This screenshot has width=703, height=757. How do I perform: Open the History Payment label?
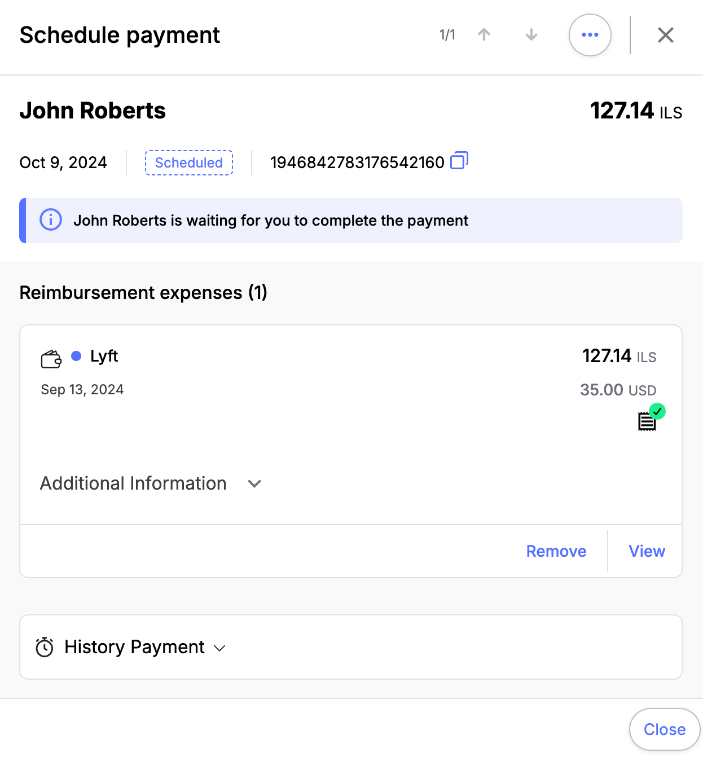[134, 647]
